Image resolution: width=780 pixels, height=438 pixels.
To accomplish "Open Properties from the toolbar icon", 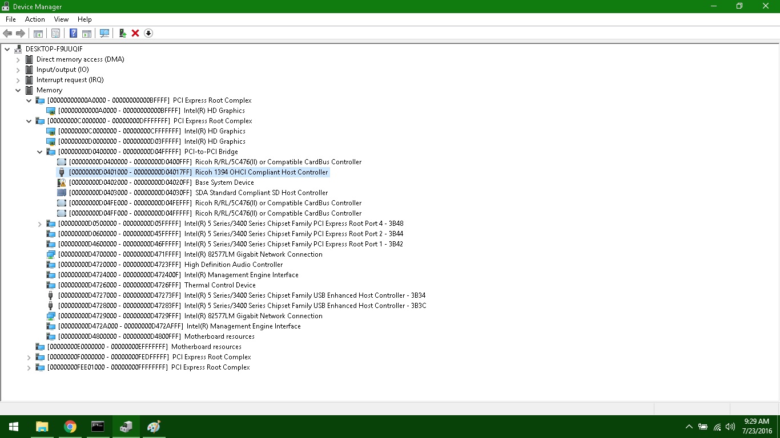I will pyautogui.click(x=55, y=33).
